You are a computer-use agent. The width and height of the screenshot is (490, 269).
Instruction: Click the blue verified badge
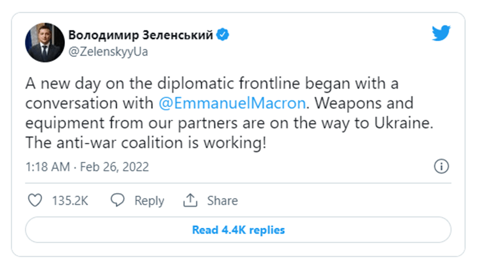[223, 35]
